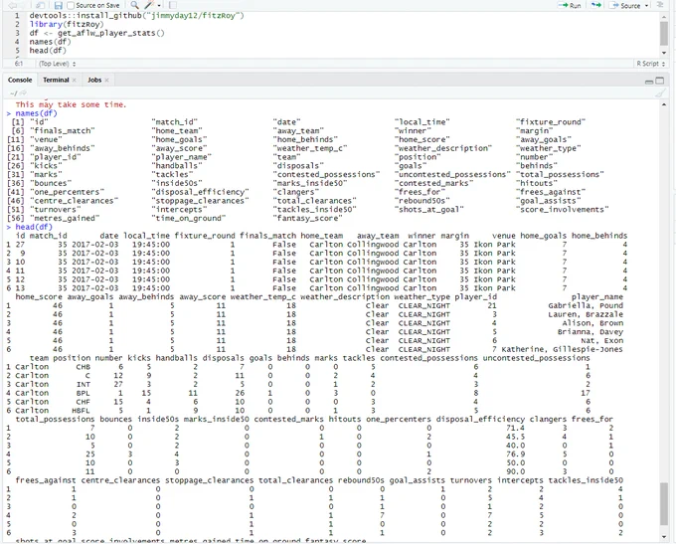The image size is (676, 544).
Task: Click the 'weather_temp_c' column header
Action: point(263,296)
